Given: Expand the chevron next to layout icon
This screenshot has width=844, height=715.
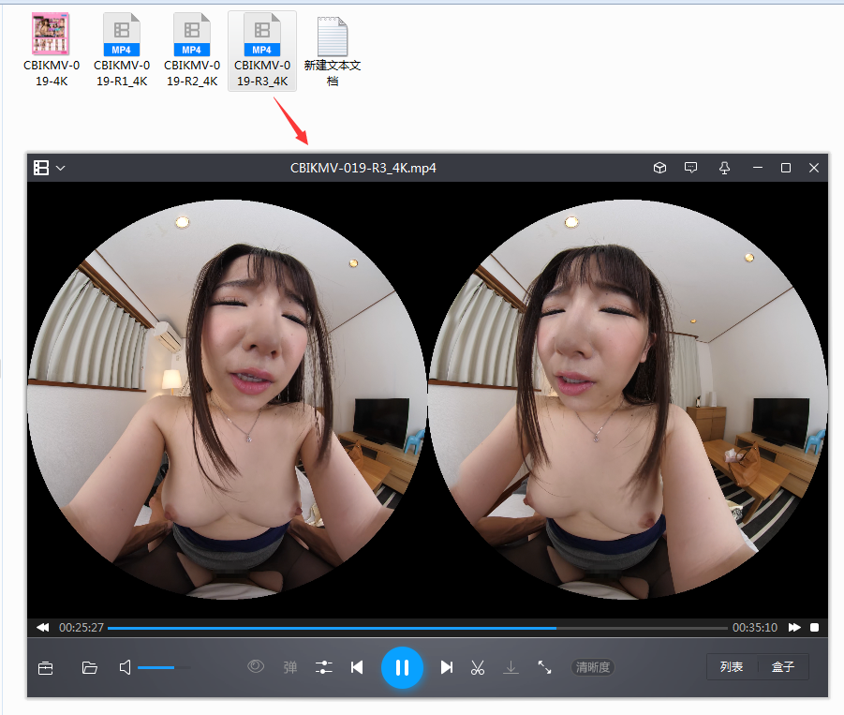Looking at the screenshot, I should click(x=61, y=168).
